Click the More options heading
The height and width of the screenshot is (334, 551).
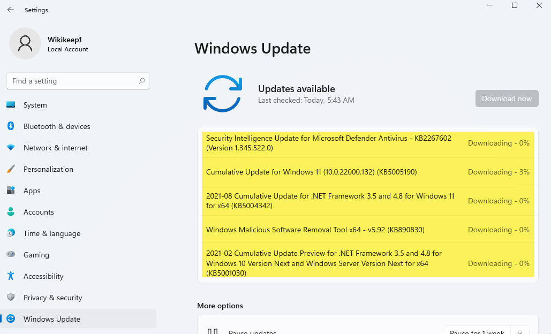point(220,306)
